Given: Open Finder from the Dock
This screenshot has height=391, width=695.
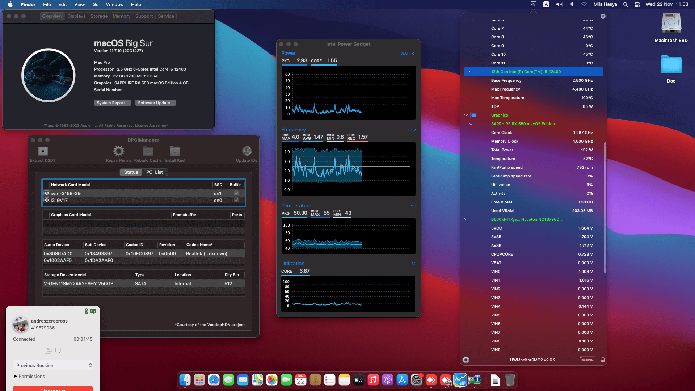Looking at the screenshot, I should [185, 380].
